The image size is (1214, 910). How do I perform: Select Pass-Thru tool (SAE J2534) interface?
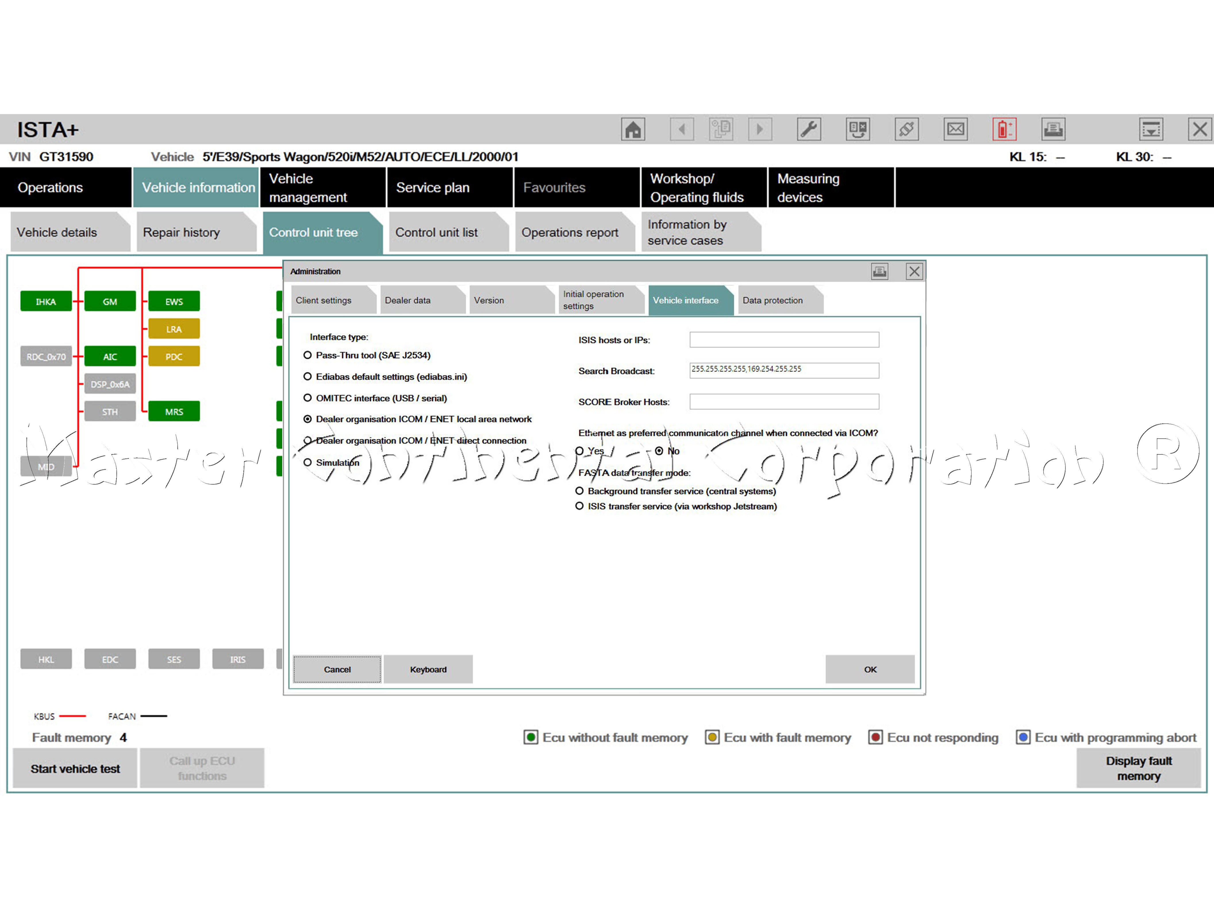pos(307,355)
